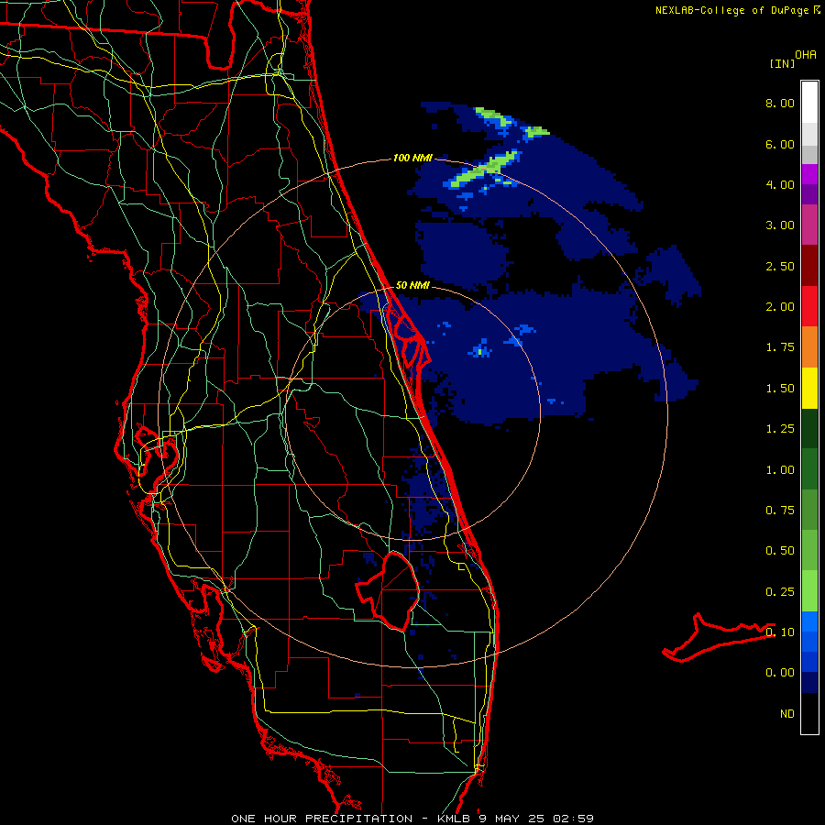Click the 2.00 scale value

tap(780, 307)
